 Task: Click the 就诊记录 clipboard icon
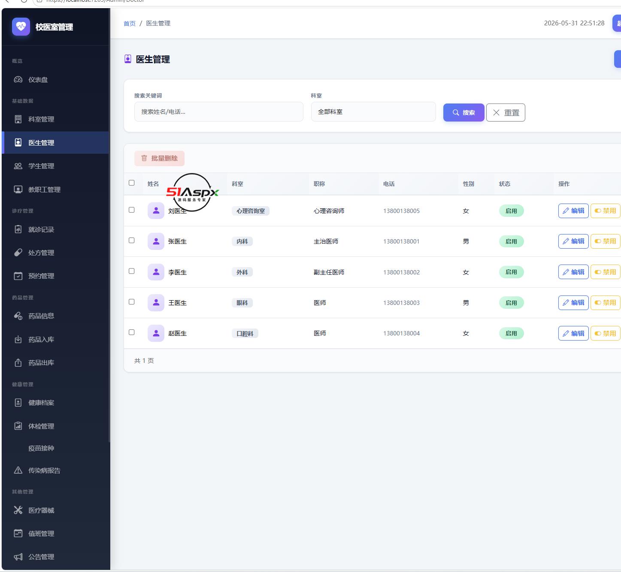[x=18, y=229]
